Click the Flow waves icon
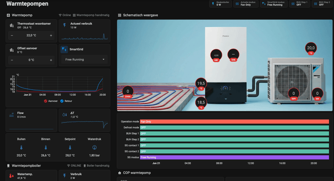The image size is (334, 181). click(12, 115)
